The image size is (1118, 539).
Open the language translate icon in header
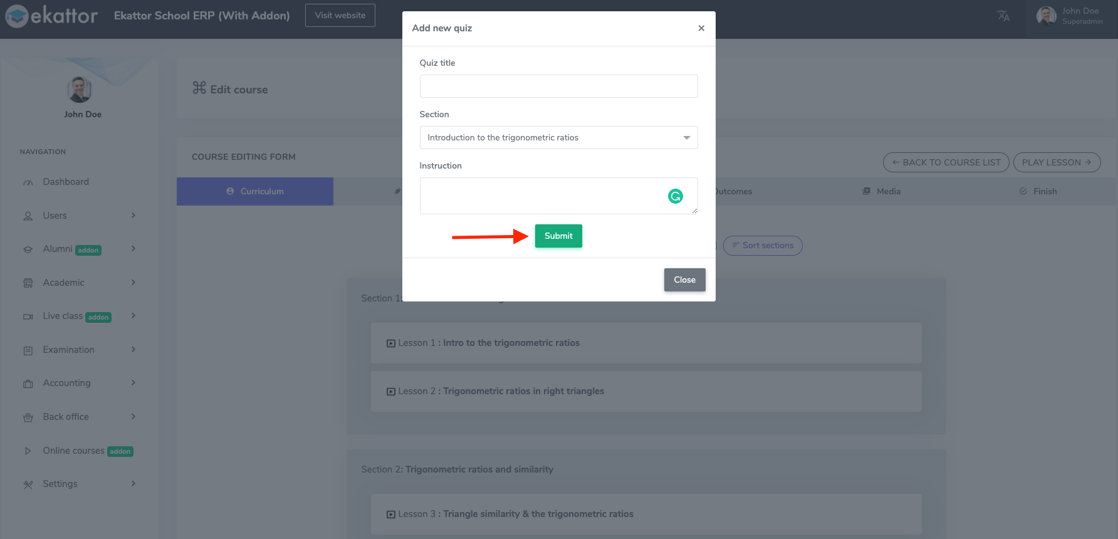click(1003, 16)
